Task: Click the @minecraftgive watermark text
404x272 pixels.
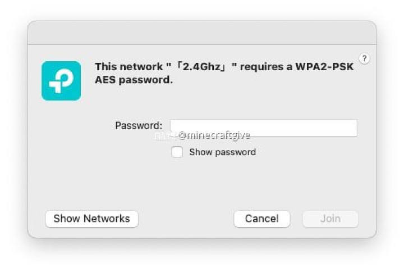Action: pyautogui.click(x=214, y=135)
